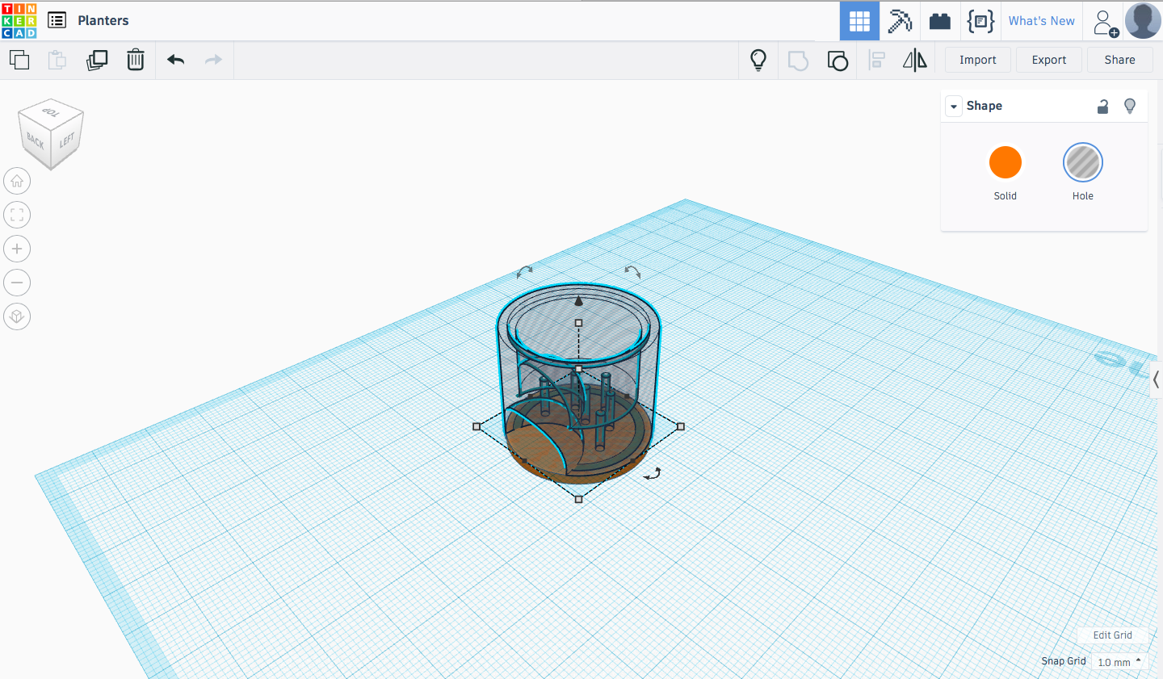Zoom in the workplane
This screenshot has height=679, width=1163.
tap(17, 249)
